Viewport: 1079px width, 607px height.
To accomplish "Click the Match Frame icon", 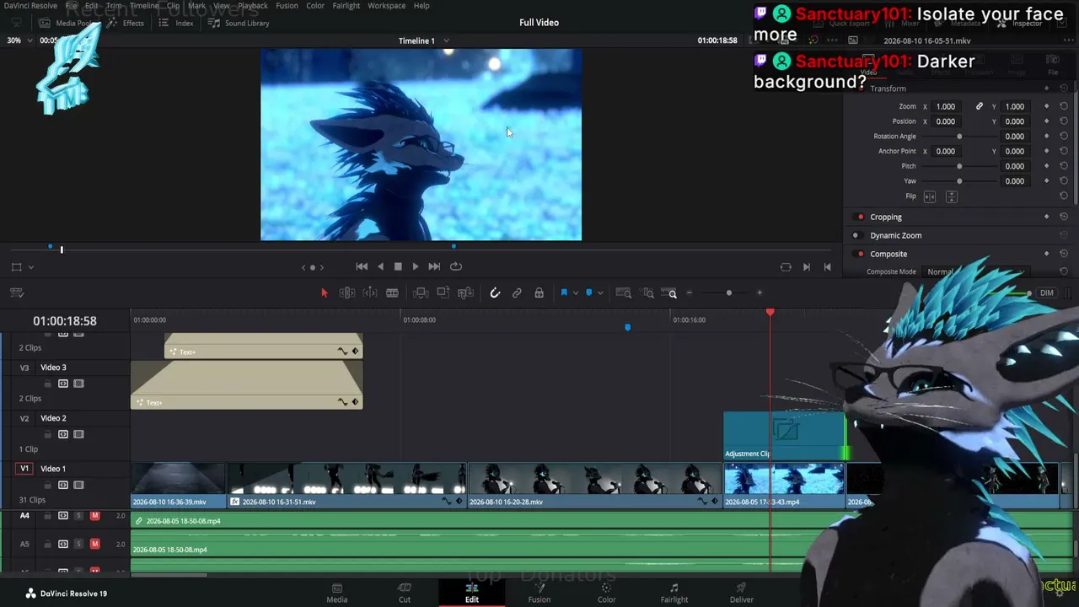I will (786, 267).
